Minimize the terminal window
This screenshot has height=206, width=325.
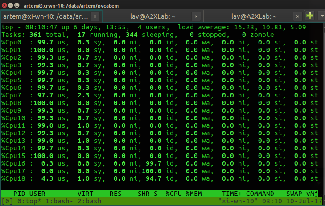10,5
